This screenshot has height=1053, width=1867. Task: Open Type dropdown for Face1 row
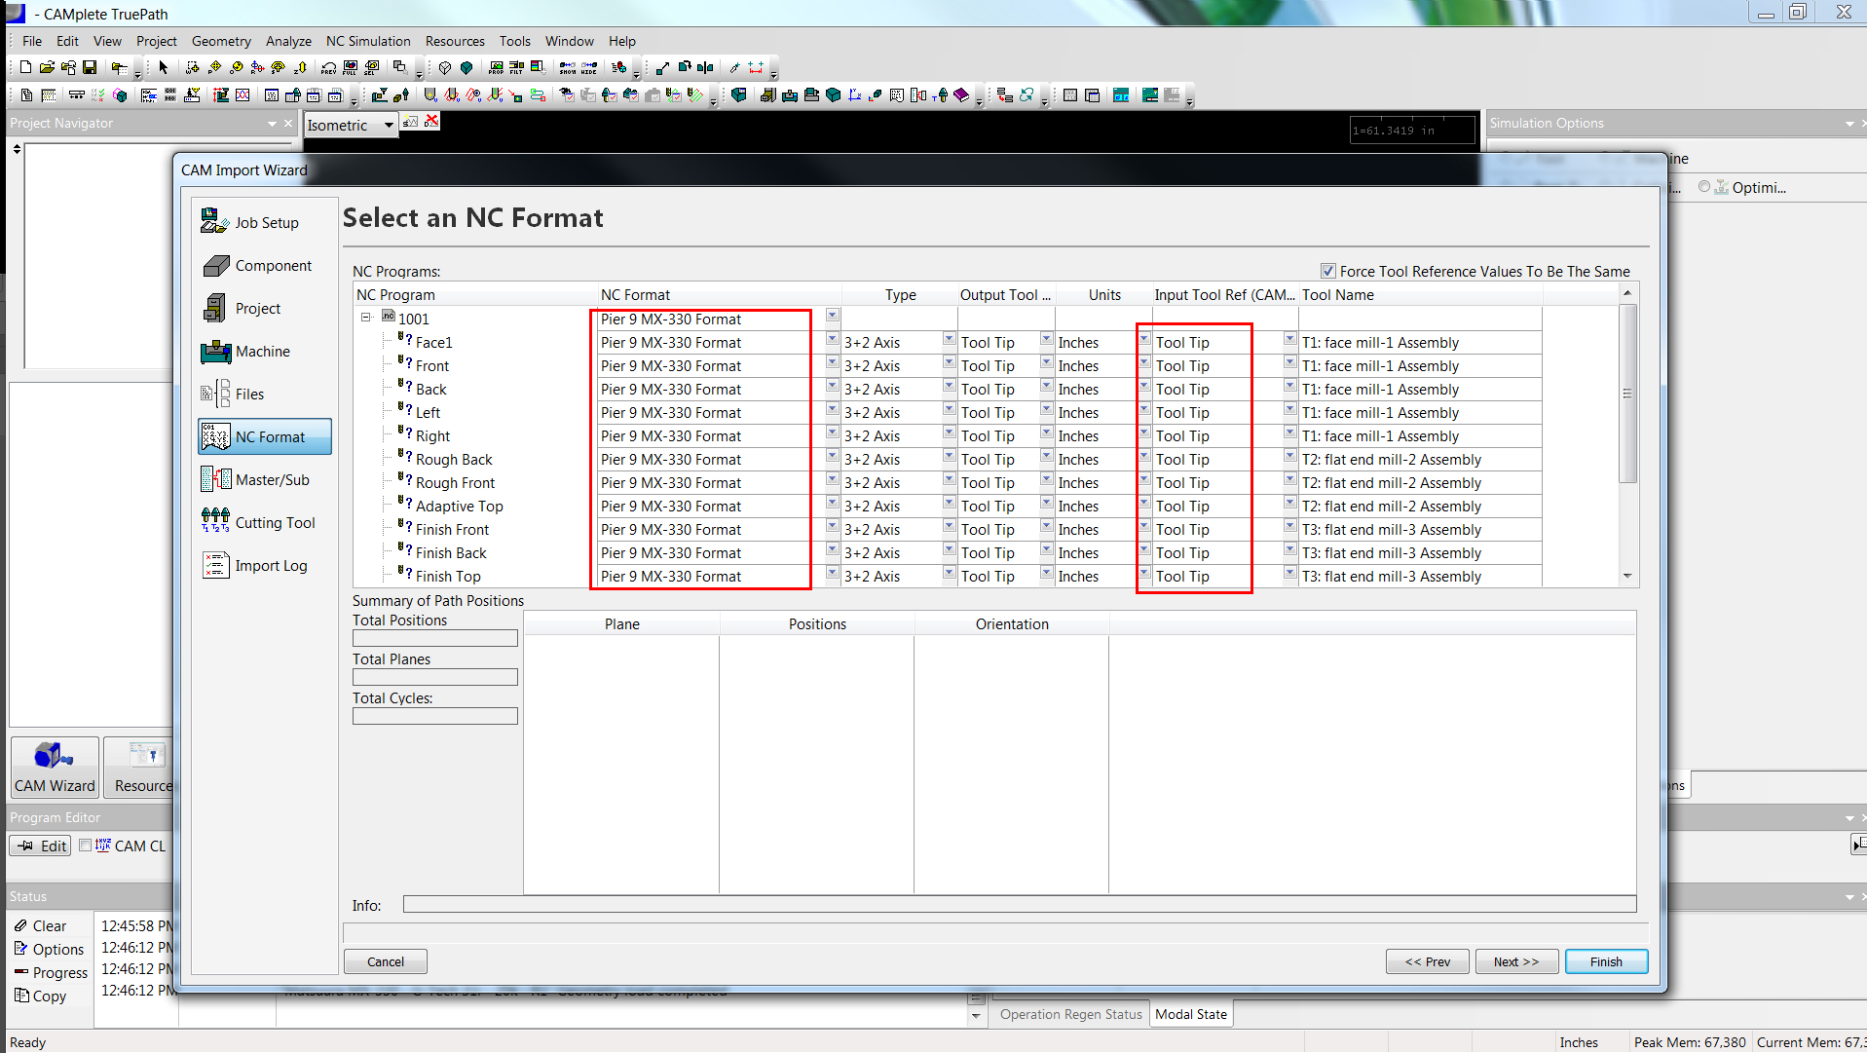(x=949, y=339)
